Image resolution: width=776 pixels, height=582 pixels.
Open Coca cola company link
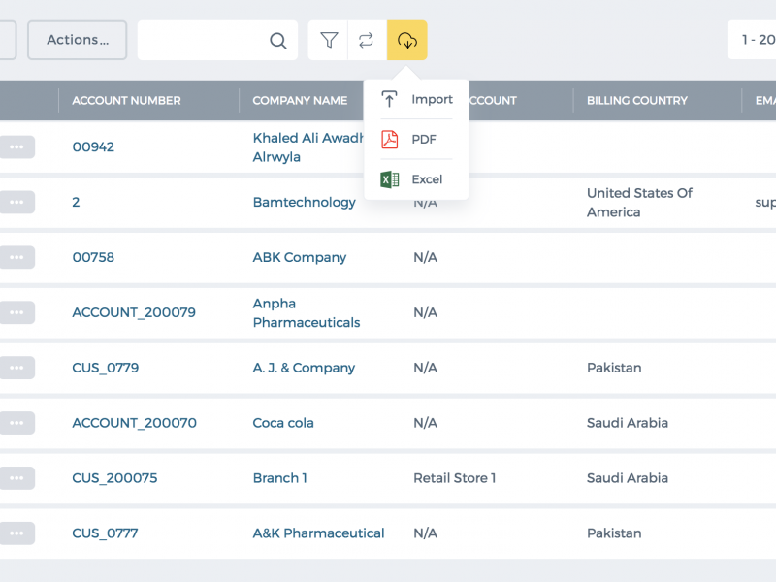[283, 423]
